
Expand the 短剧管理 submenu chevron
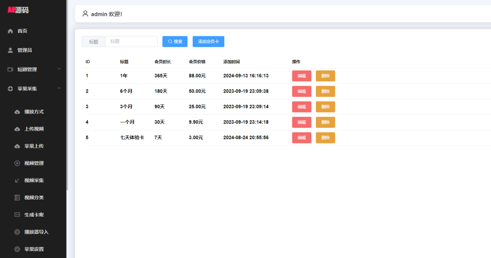pos(59,69)
